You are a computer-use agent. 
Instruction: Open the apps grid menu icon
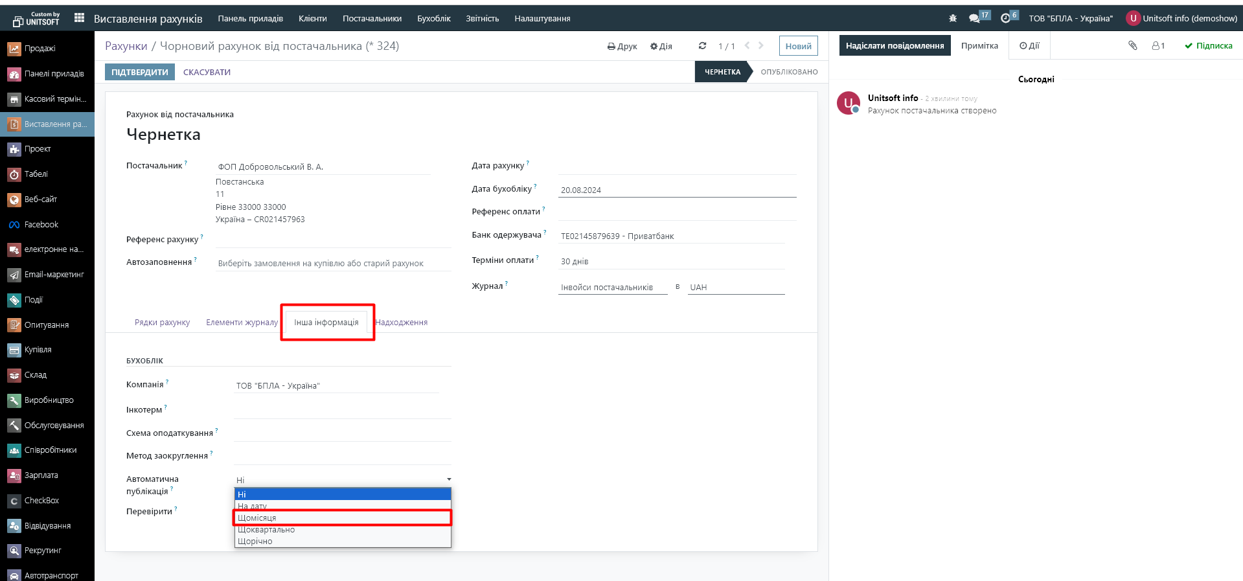[x=79, y=18]
